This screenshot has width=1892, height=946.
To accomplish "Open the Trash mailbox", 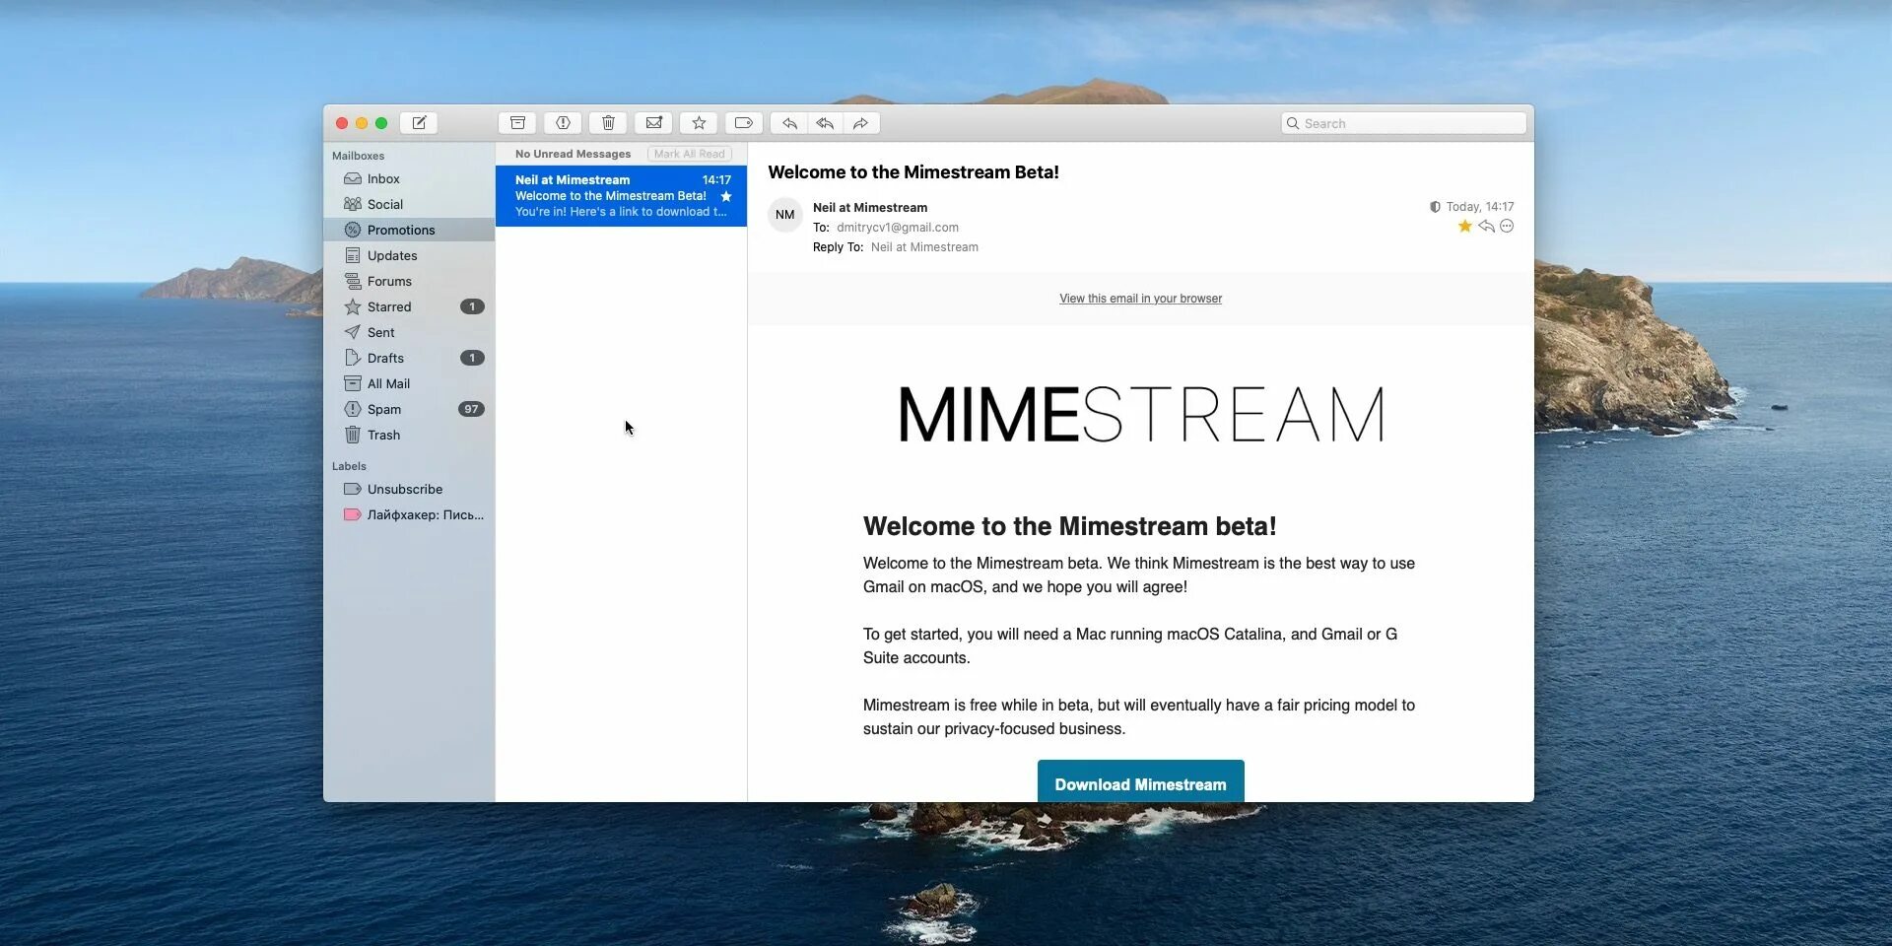I will (x=409, y=435).
